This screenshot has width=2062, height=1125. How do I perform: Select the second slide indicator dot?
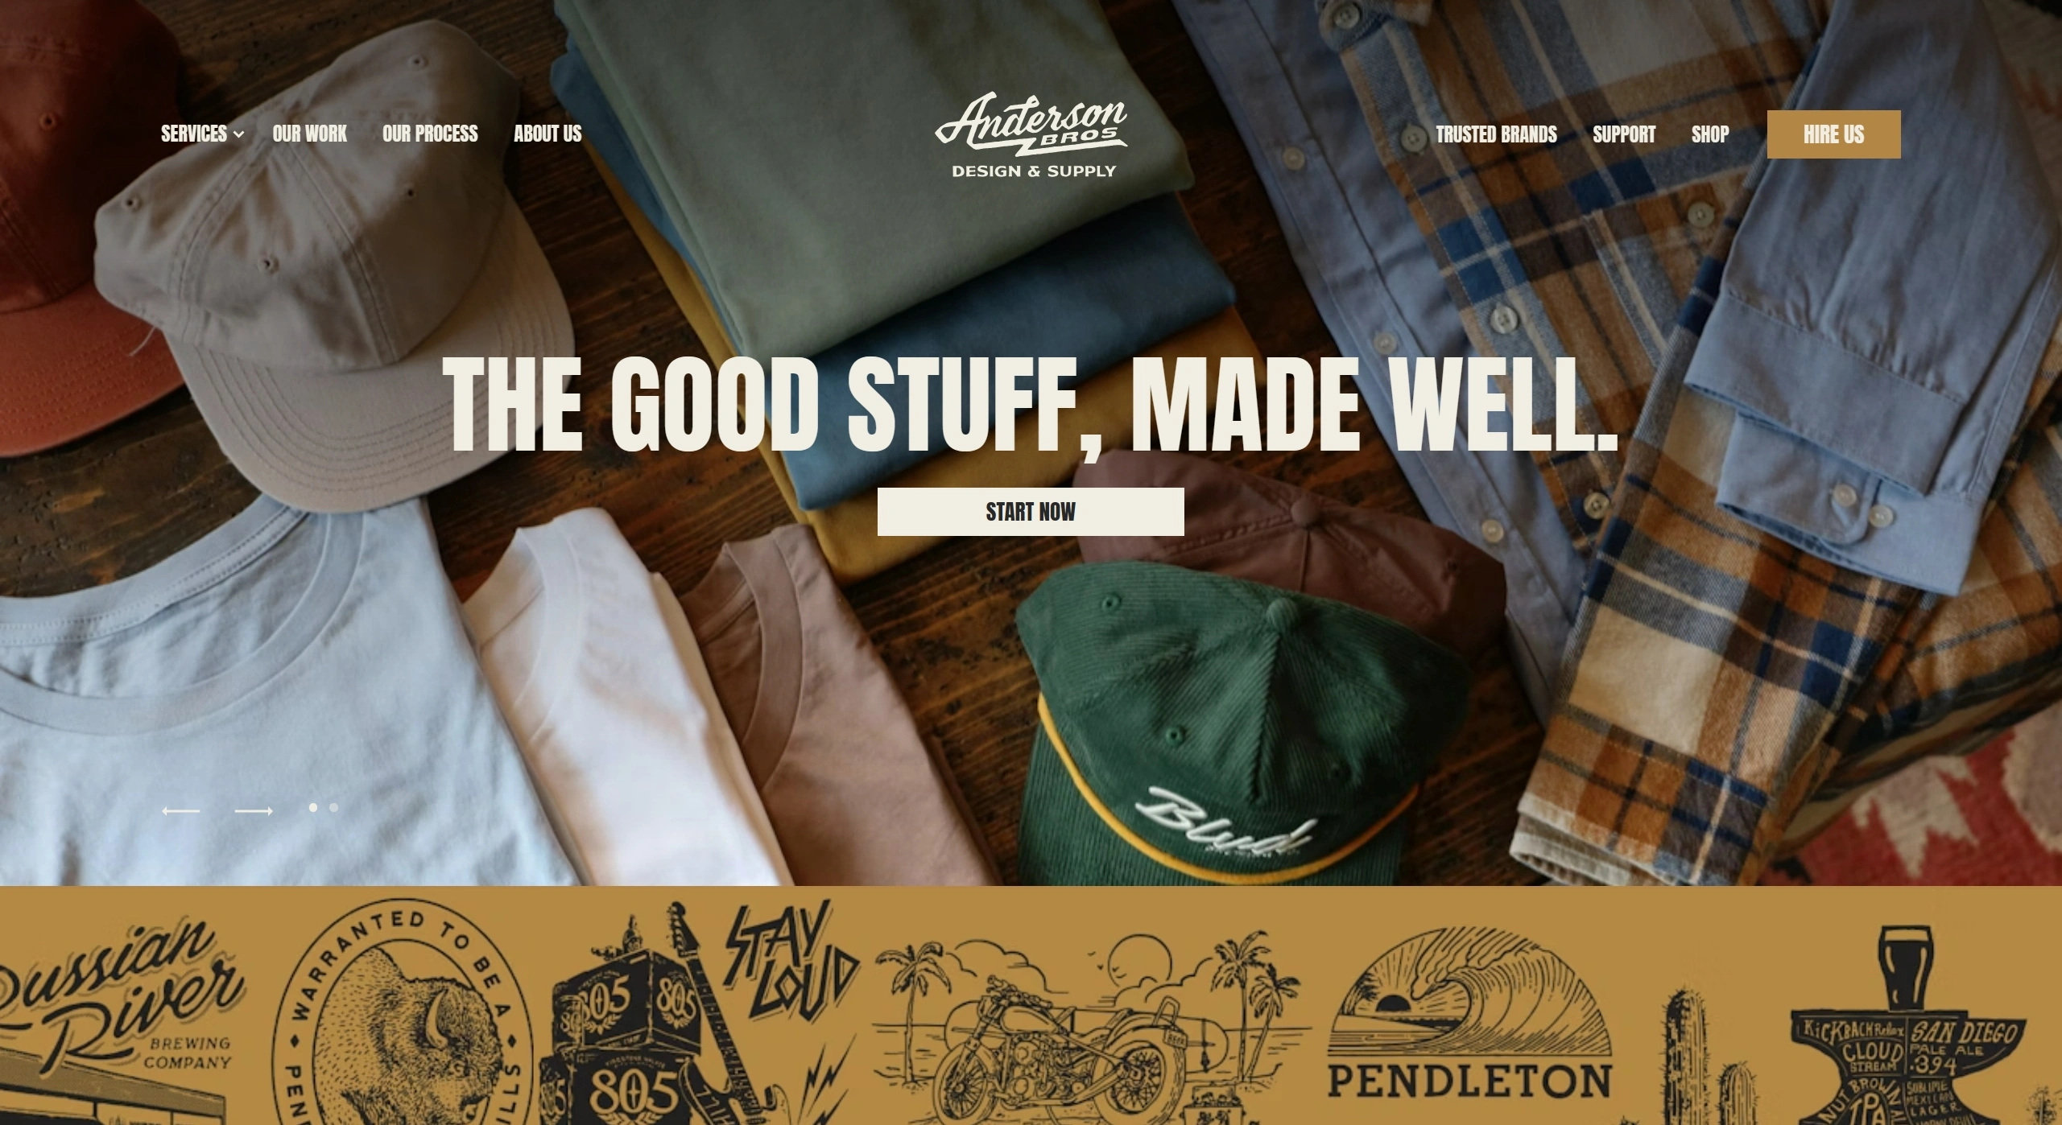click(333, 807)
